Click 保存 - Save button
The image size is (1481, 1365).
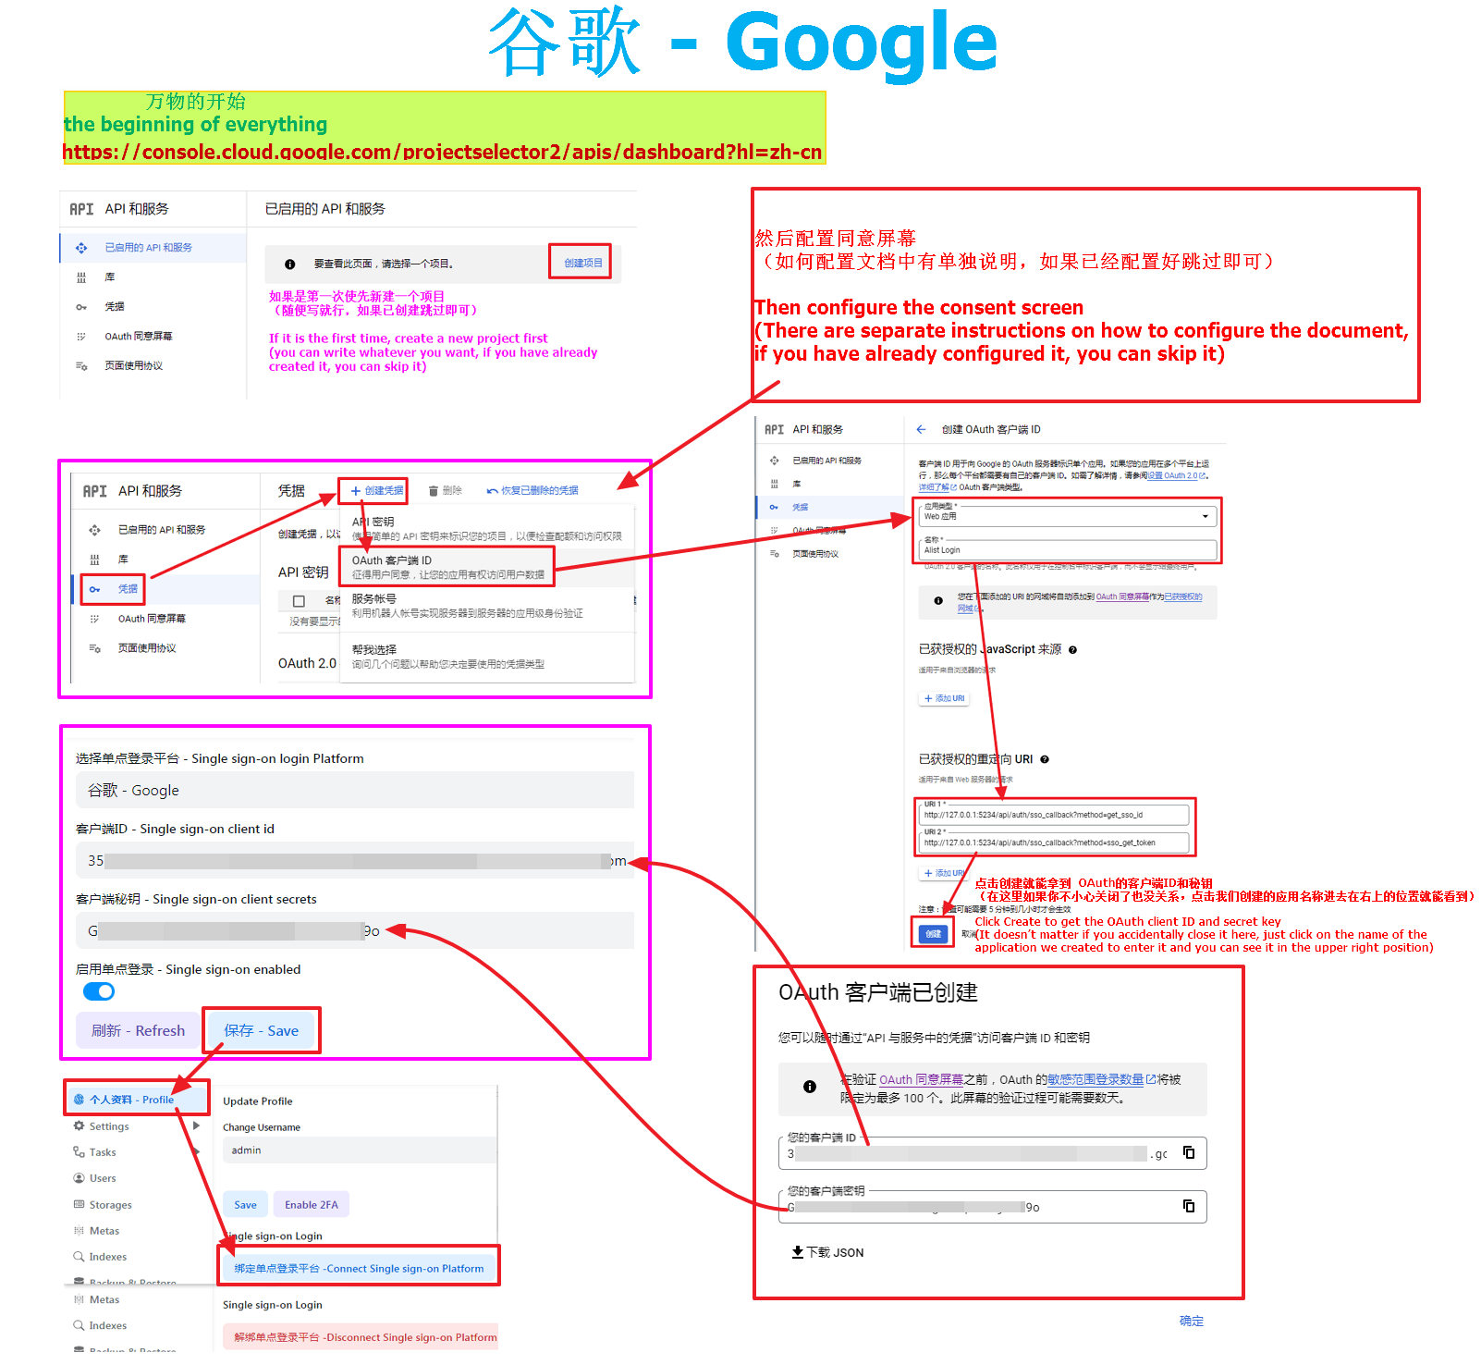click(262, 1030)
